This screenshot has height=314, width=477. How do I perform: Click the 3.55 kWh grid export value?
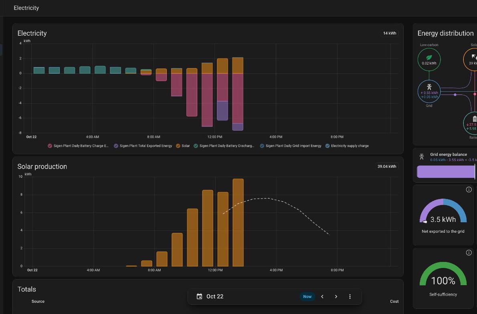[429, 93]
